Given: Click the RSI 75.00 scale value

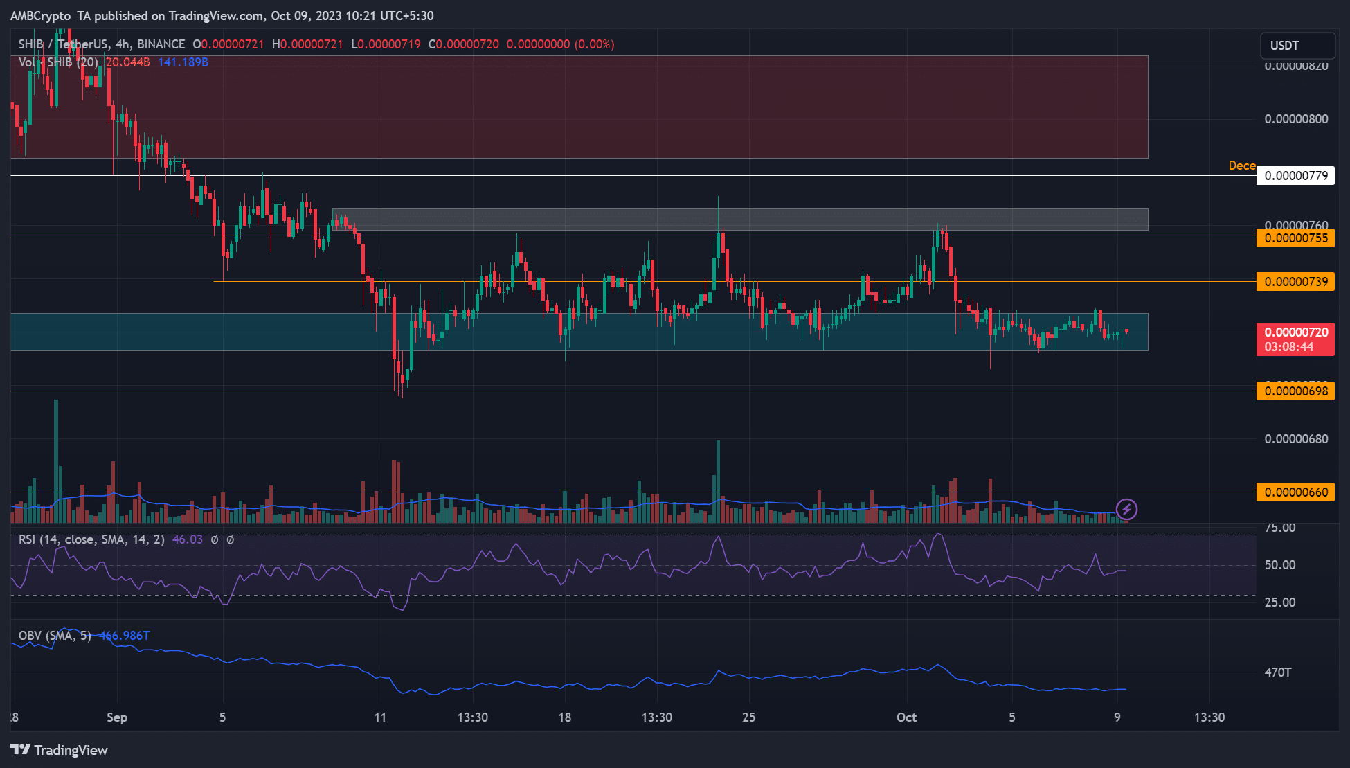Looking at the screenshot, I should point(1280,528).
